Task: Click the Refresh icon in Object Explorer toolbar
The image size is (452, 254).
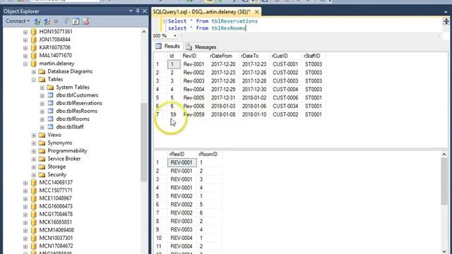Action: coord(76,21)
